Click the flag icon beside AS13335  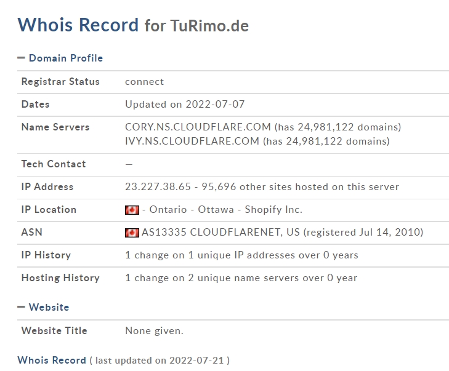coord(132,233)
